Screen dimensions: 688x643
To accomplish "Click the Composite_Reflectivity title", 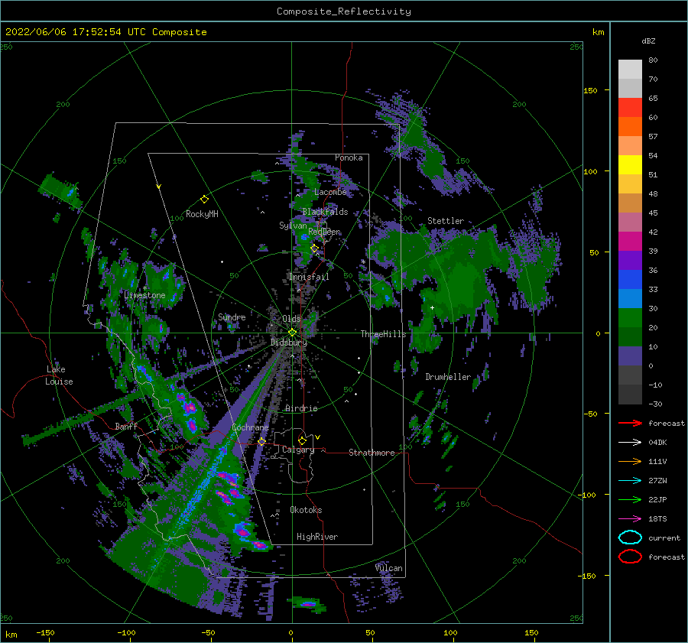I will tap(344, 11).
